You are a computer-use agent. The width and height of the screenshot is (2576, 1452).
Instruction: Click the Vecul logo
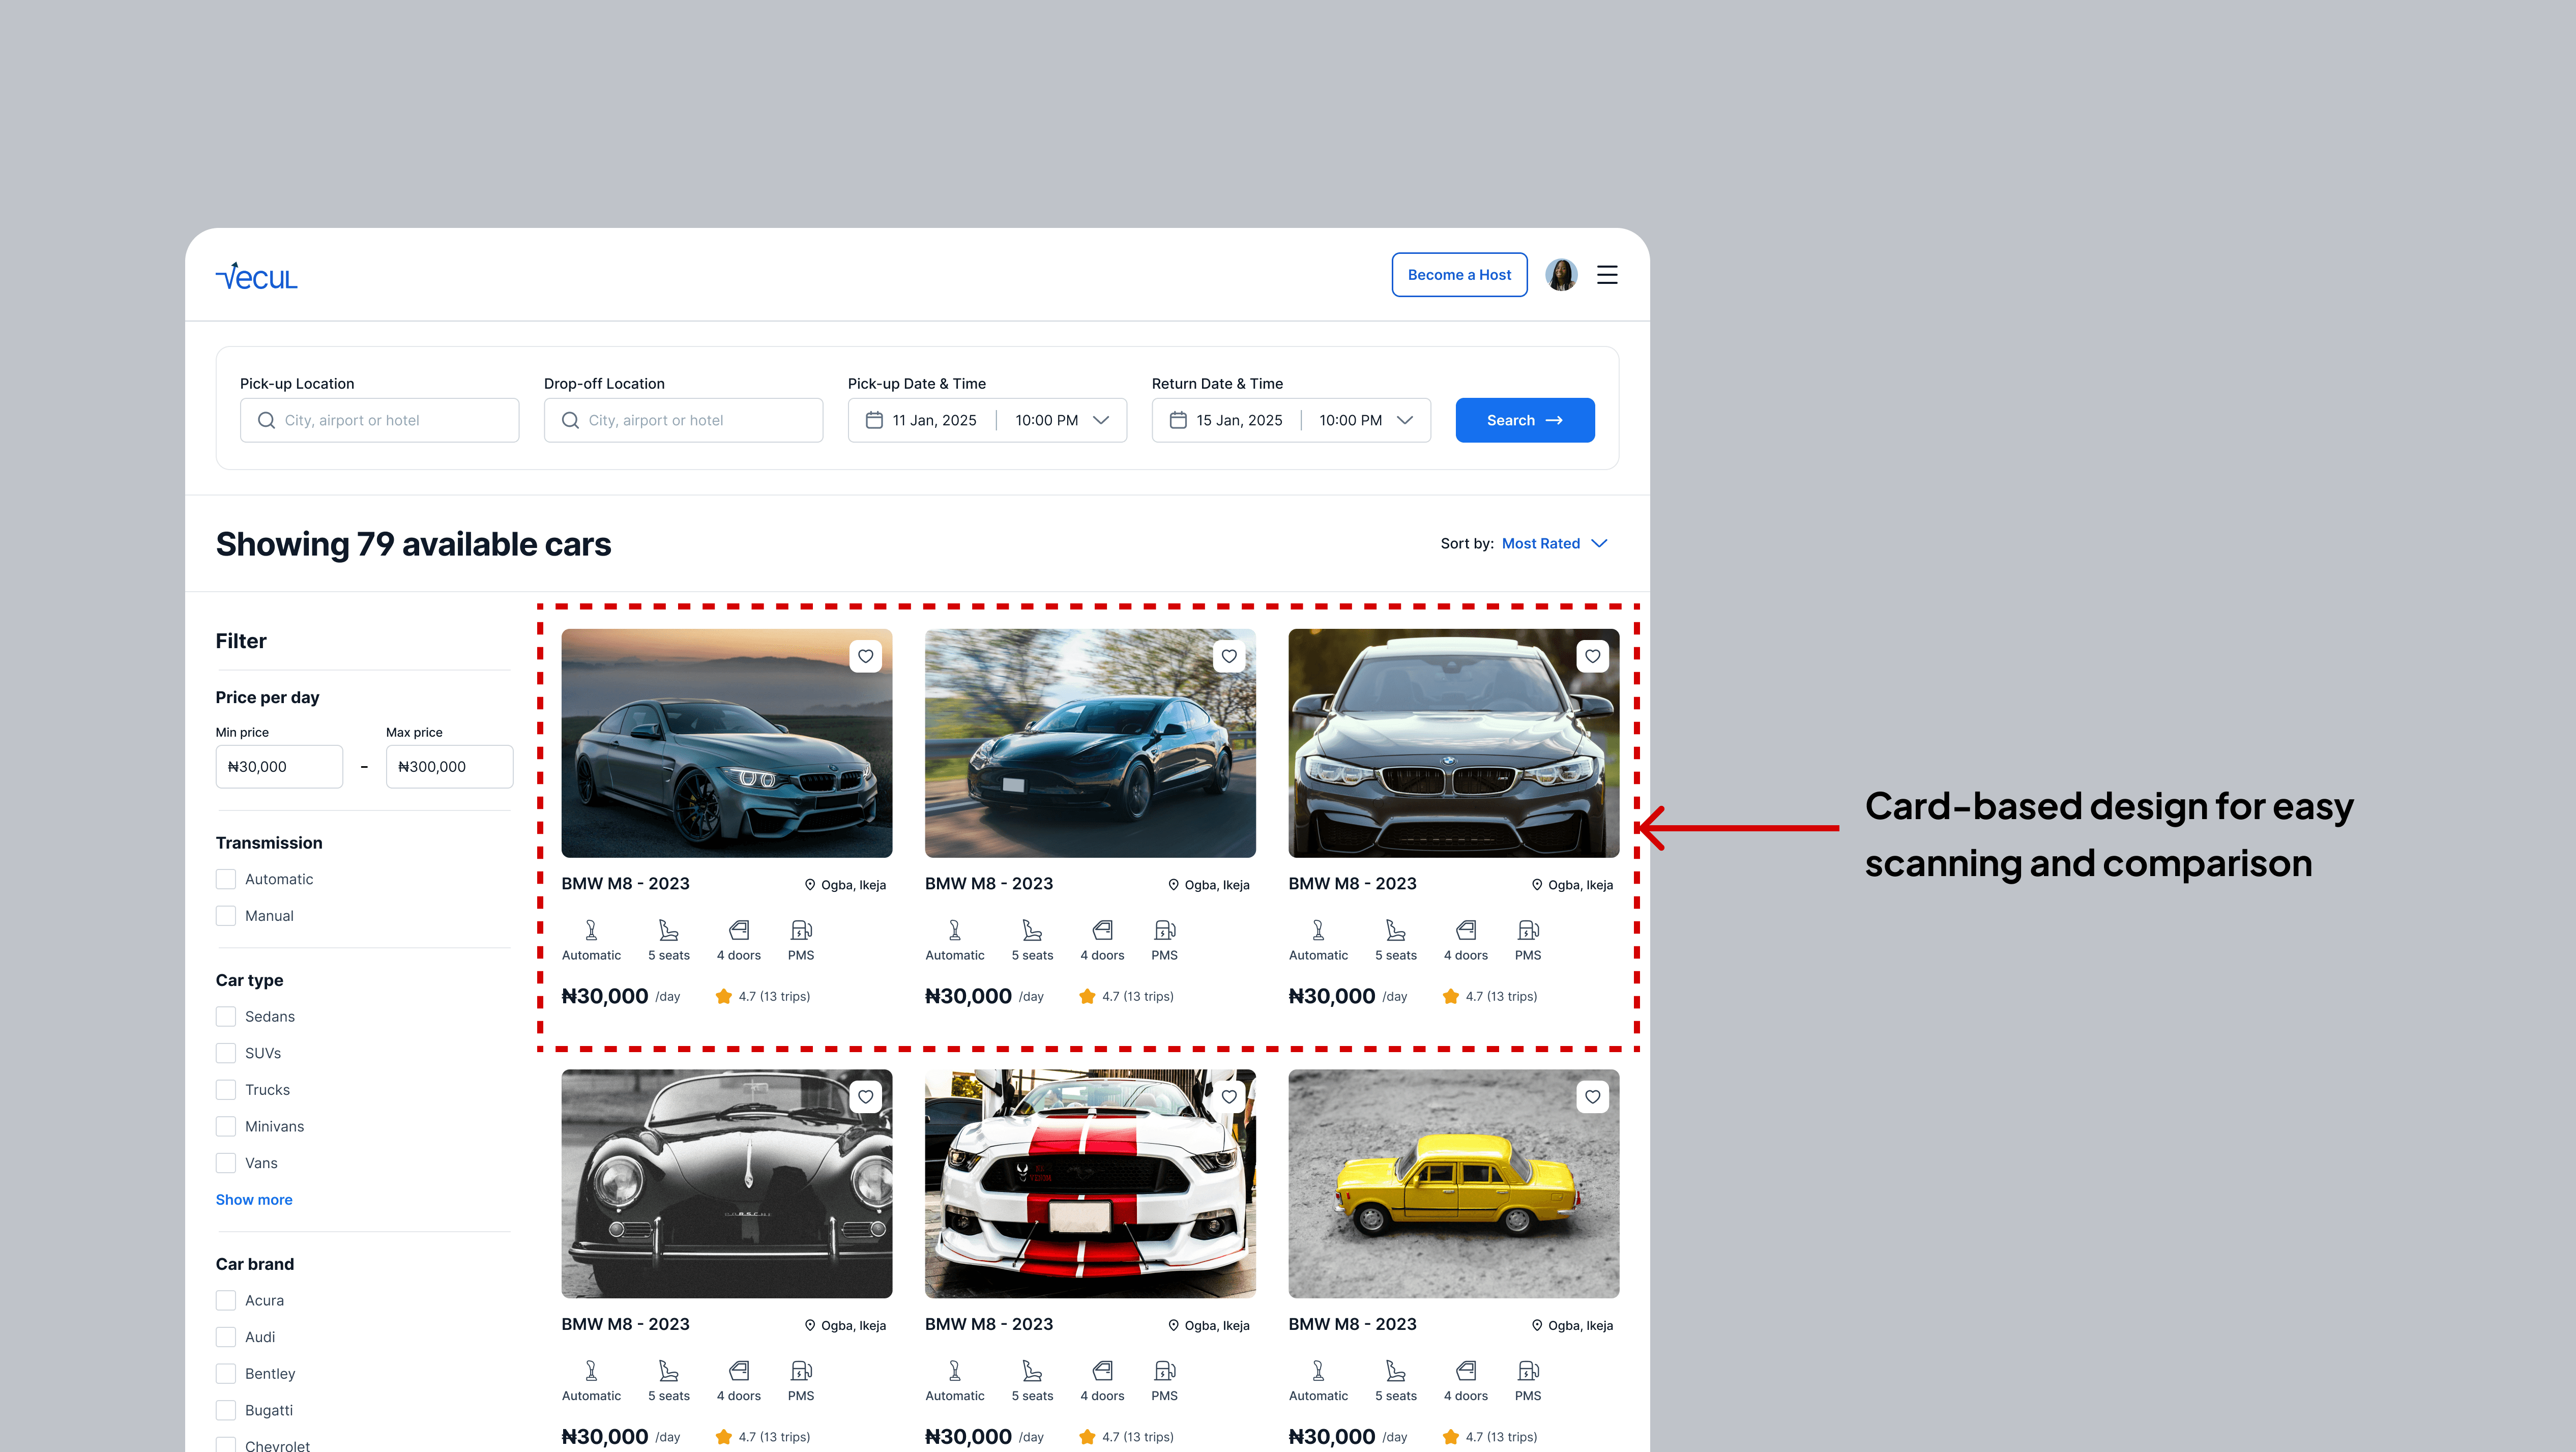tap(257, 276)
